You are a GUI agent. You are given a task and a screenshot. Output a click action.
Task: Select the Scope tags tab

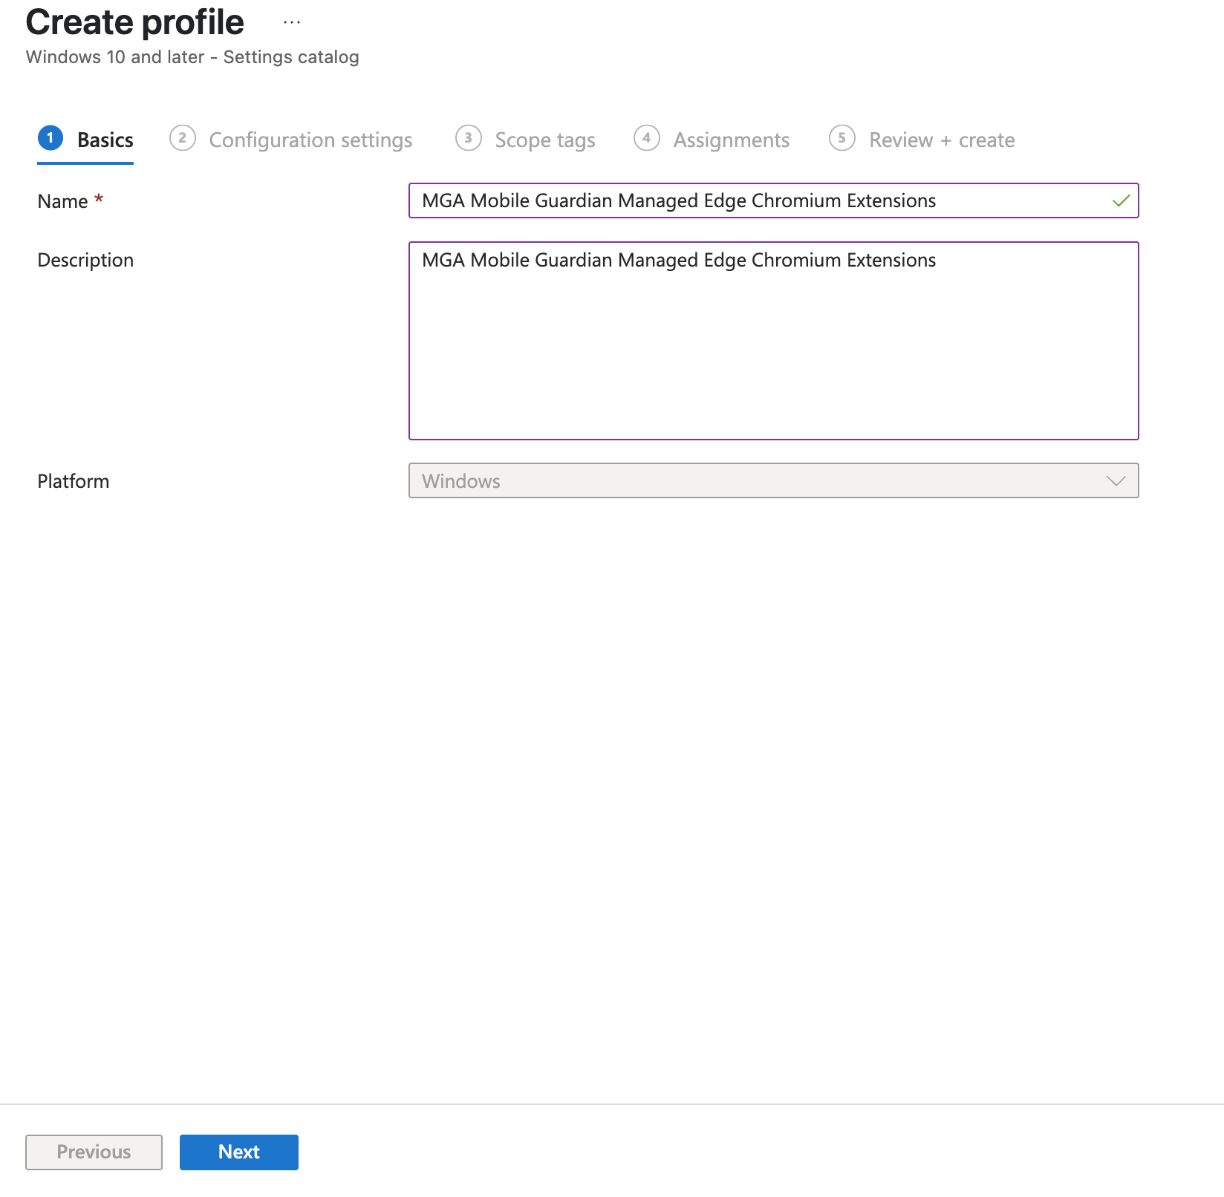(544, 140)
